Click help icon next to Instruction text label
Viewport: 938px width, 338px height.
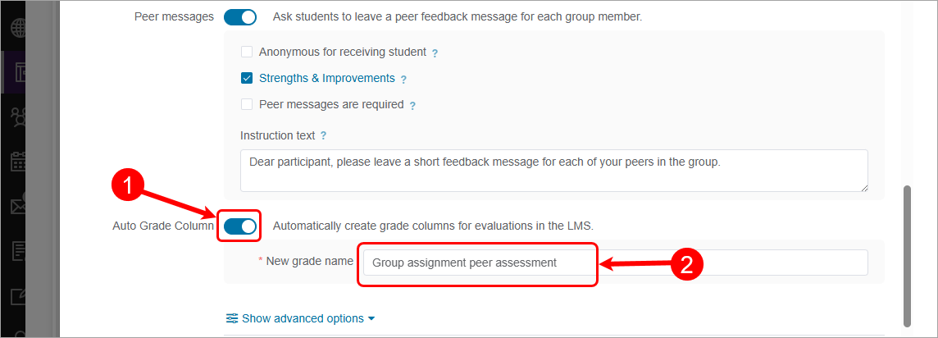[323, 135]
